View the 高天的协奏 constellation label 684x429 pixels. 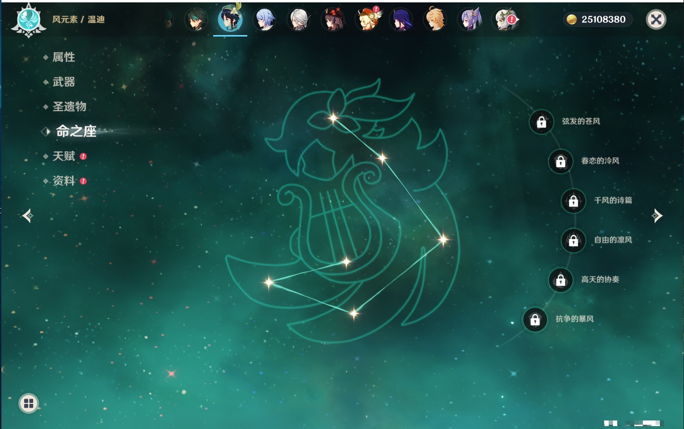(x=600, y=279)
